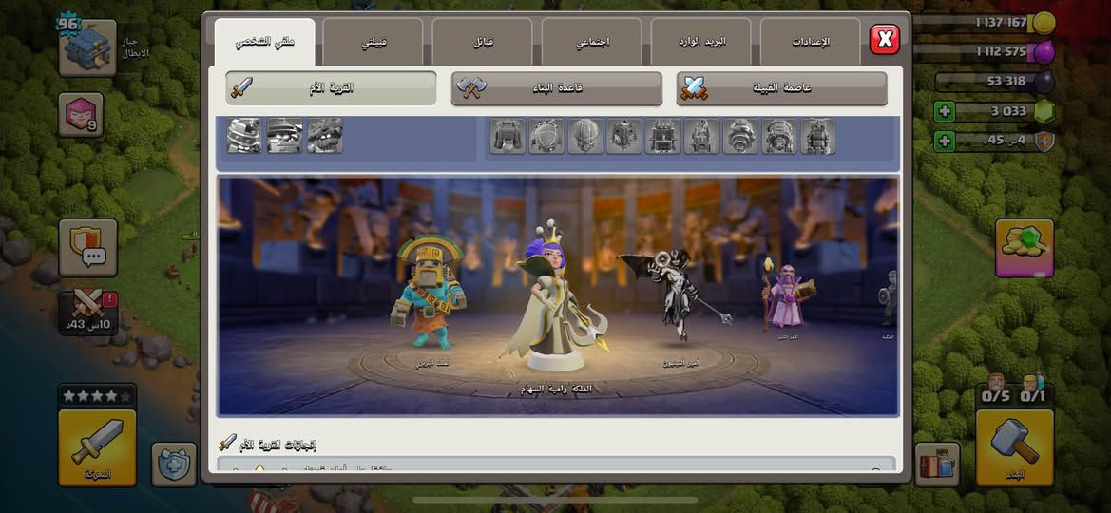The image size is (1111, 513).
Task: Click the dark elixir drop resource icon
Action: pos(1044,83)
